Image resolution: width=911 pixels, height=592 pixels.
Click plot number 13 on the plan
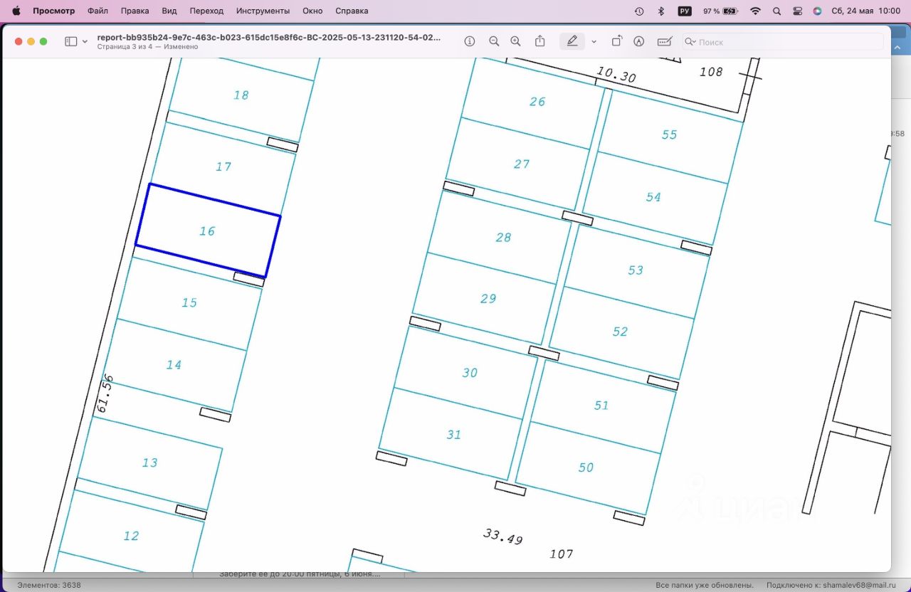pyautogui.click(x=149, y=462)
